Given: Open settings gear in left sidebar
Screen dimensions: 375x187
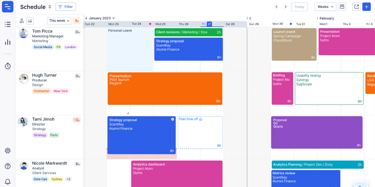Looking at the screenshot, I should (7, 151).
